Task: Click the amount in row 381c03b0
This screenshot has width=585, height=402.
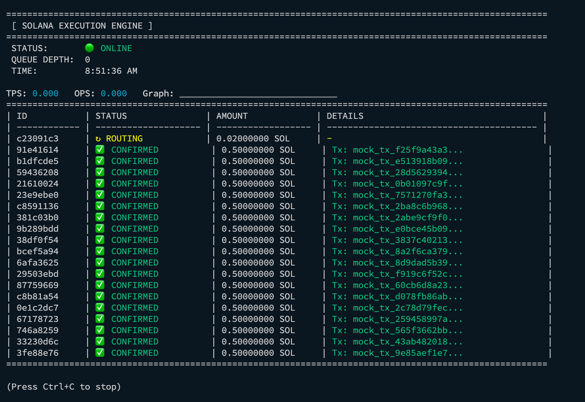Action: pos(258,217)
